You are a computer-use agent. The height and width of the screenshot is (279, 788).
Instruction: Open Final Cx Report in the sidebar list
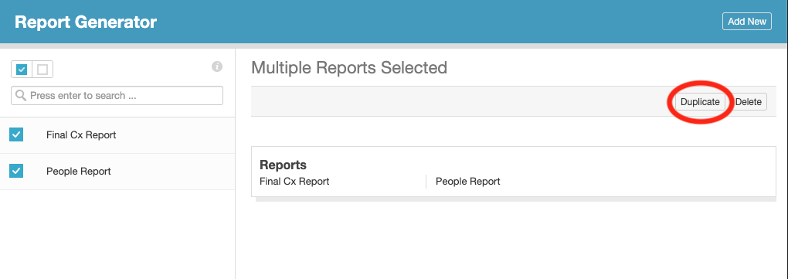click(81, 134)
